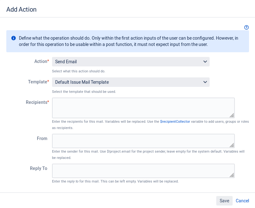
Task: Expand the Template dropdown
Action: pos(130,82)
